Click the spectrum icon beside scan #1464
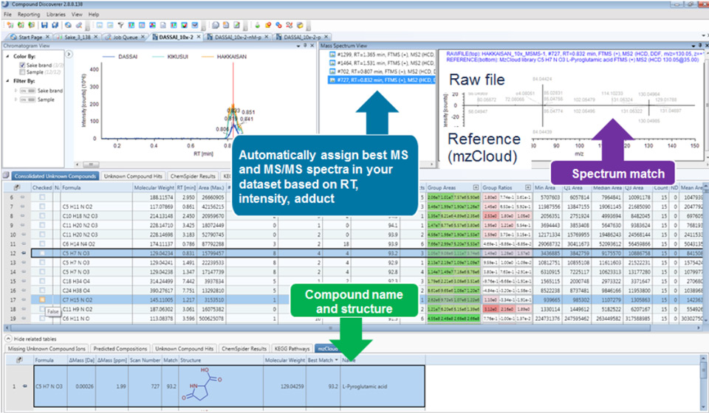Screen dimensions: 709x413 click(x=332, y=63)
